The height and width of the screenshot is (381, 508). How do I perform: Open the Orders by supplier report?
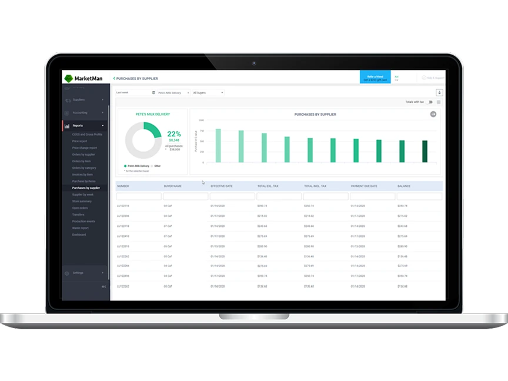83,154
